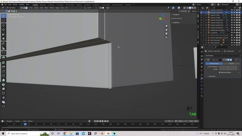
Task: Toggle visibility eye for Sink Controller
Action: pyautogui.click(x=234, y=40)
